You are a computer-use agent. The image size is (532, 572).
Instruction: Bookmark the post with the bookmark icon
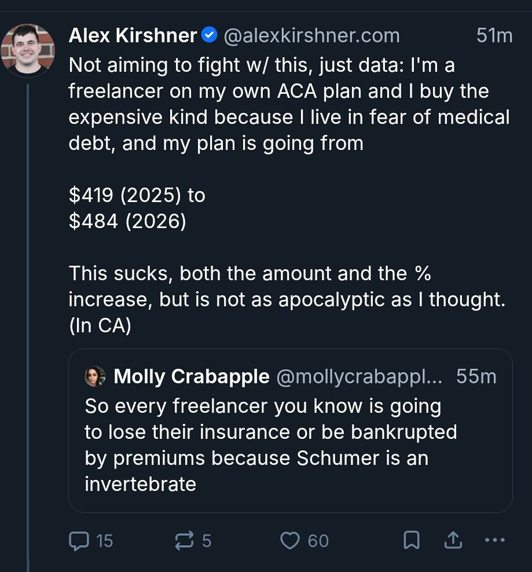click(x=411, y=540)
